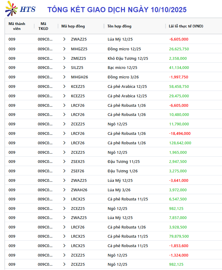Click the Tên hợp đồng column header
222x270 pixels.
coord(119,26)
